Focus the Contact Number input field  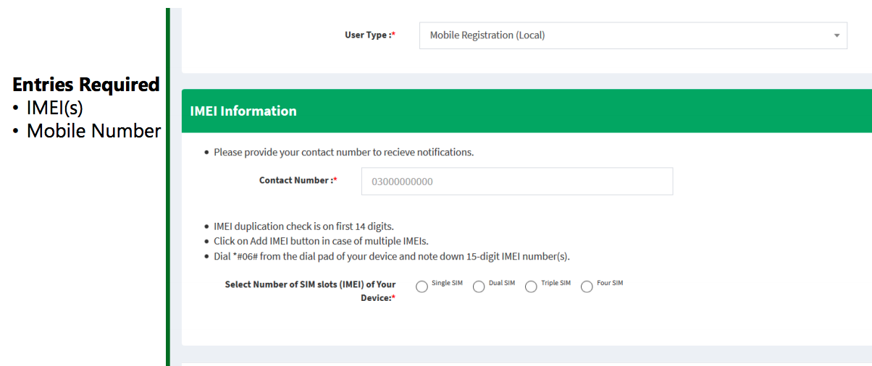tap(516, 182)
